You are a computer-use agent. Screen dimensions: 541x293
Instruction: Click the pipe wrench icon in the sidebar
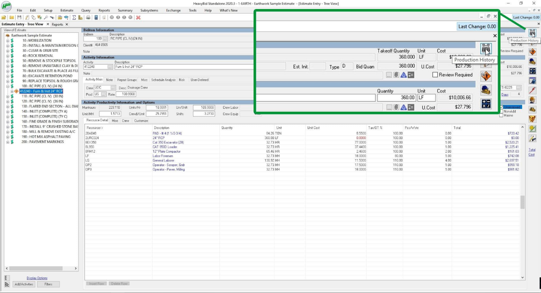point(532,90)
